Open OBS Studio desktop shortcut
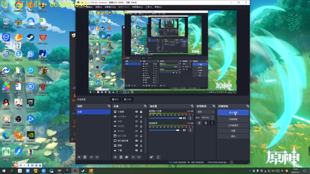Image resolution: width=310 pixels, height=174 pixels. (x=18, y=120)
